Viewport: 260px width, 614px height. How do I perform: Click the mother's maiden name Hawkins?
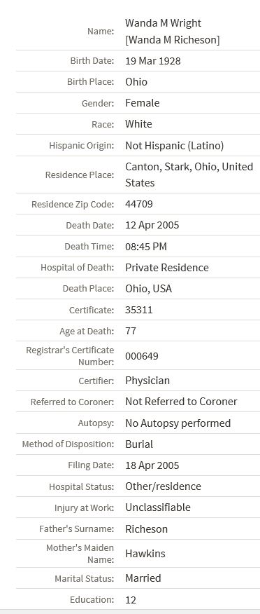145,554
